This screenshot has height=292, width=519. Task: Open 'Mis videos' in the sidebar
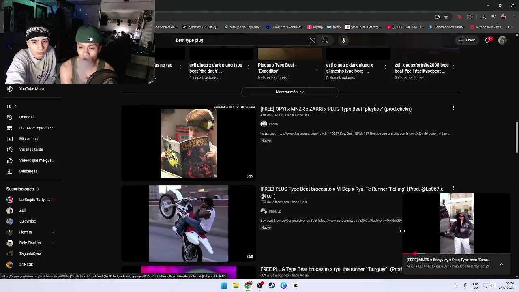pos(28,139)
